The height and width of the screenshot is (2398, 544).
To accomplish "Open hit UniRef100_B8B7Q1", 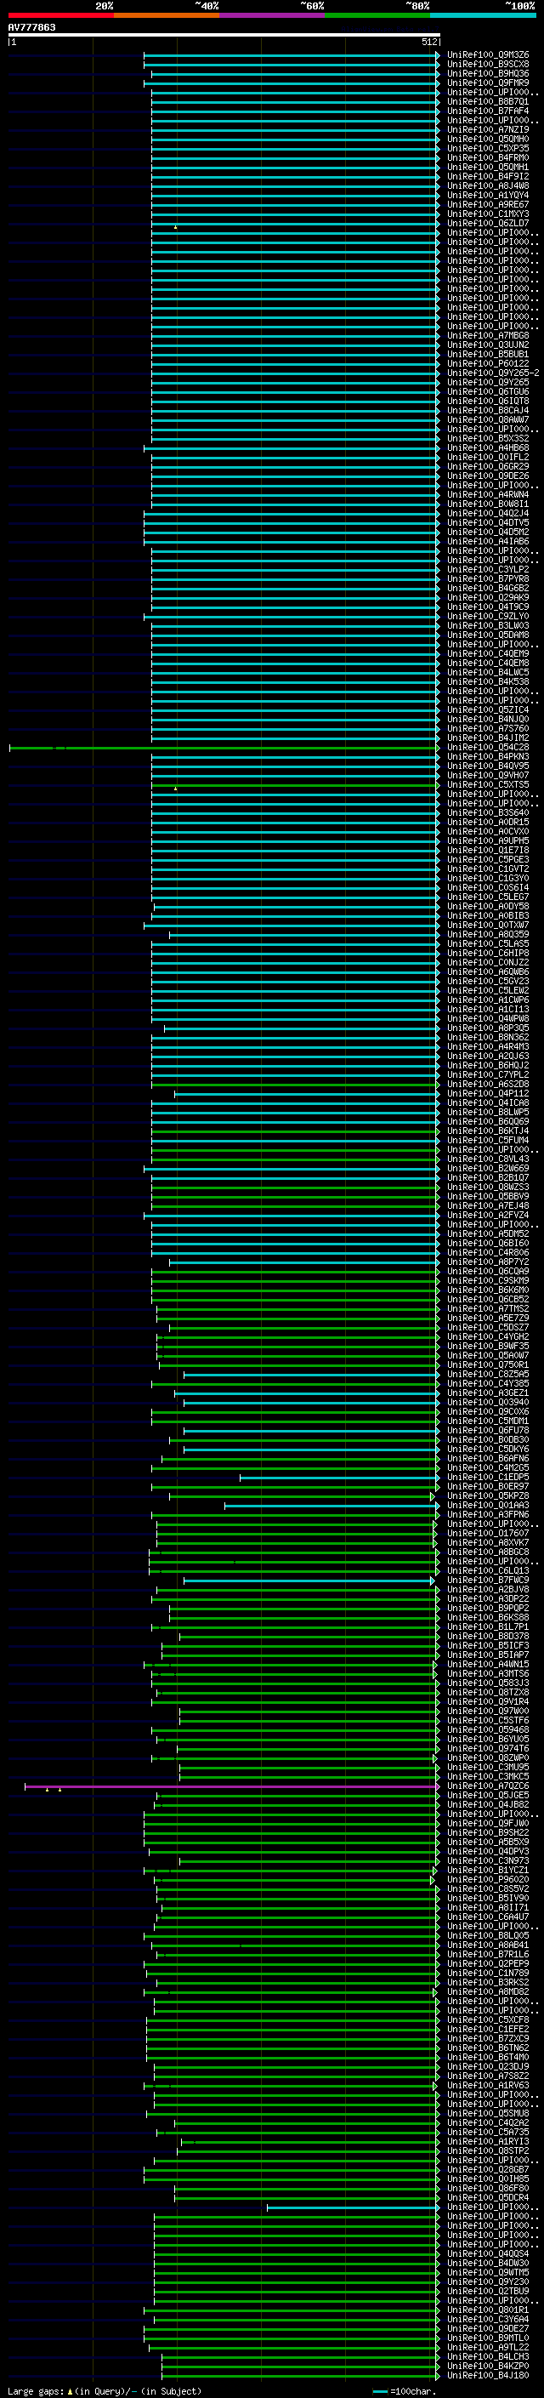I will (x=488, y=101).
